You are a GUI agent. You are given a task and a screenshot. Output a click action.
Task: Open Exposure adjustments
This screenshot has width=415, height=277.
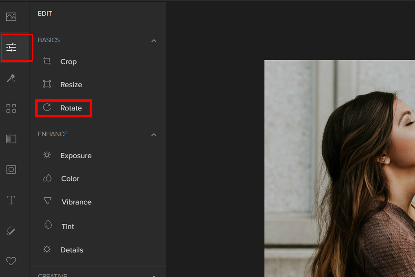pos(76,156)
